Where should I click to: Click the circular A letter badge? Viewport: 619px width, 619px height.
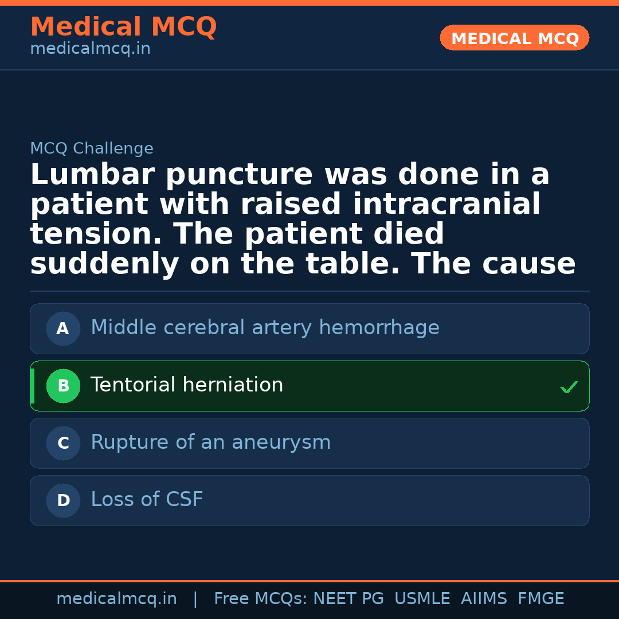(63, 328)
